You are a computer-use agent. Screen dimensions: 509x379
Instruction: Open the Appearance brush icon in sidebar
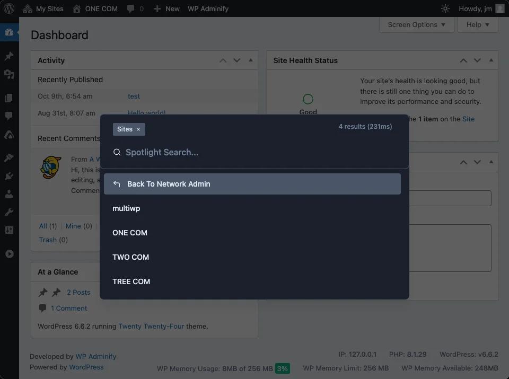[x=9, y=157]
